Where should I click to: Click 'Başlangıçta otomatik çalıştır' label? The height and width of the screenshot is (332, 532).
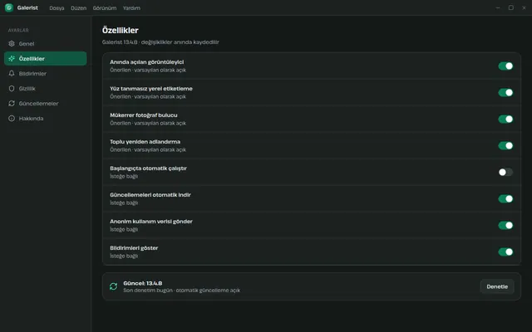coord(148,168)
